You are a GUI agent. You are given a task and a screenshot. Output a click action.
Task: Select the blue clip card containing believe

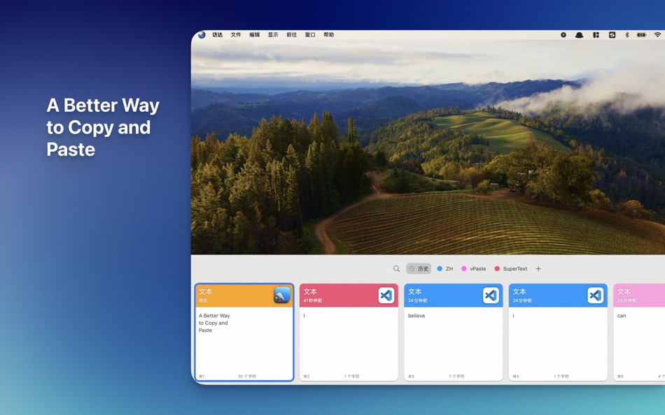(454, 333)
